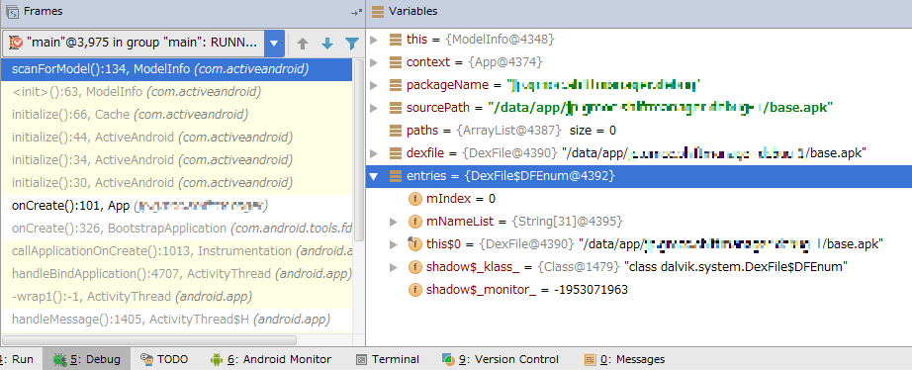Viewport: 912px width, 370px height.
Task: Click the previous frame up arrow
Action: (x=302, y=44)
